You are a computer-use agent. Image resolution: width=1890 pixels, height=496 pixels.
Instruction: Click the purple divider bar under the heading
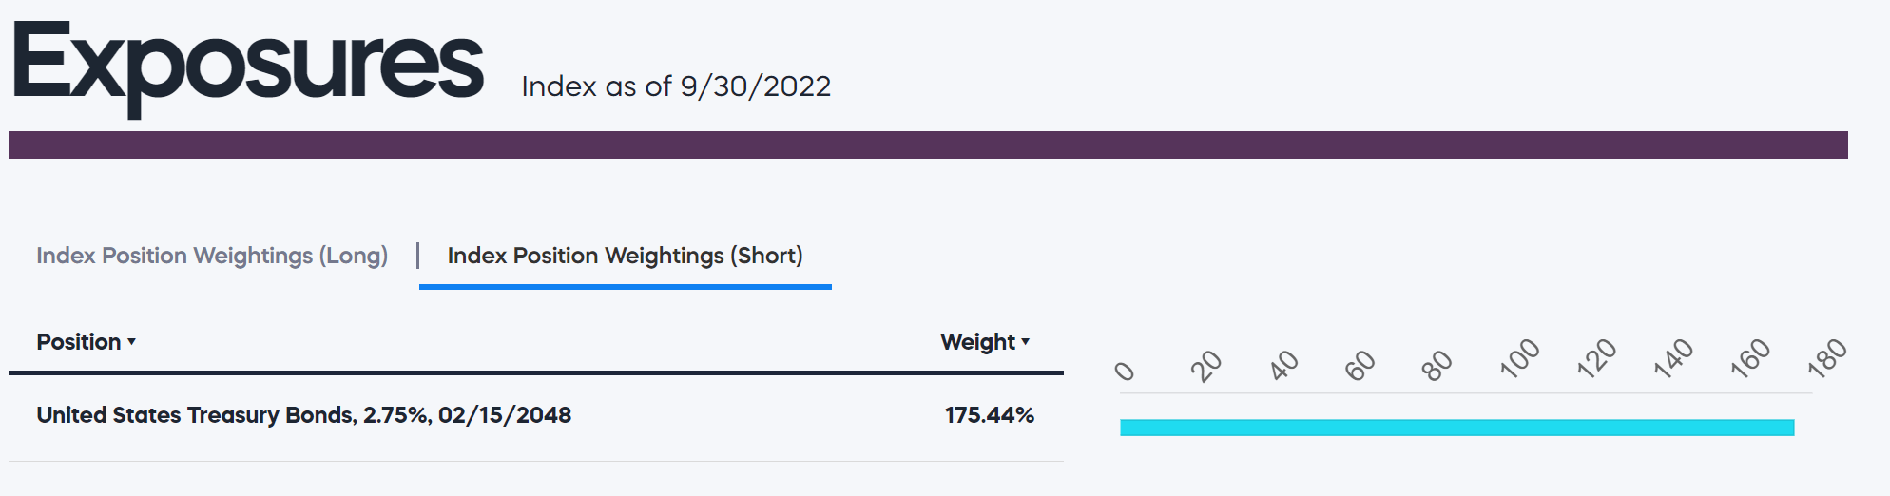[x=928, y=144]
